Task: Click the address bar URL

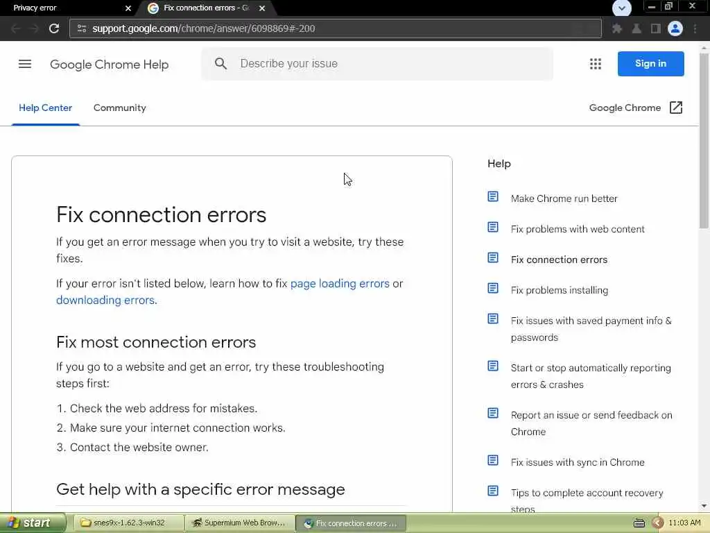Action: [x=204, y=28]
